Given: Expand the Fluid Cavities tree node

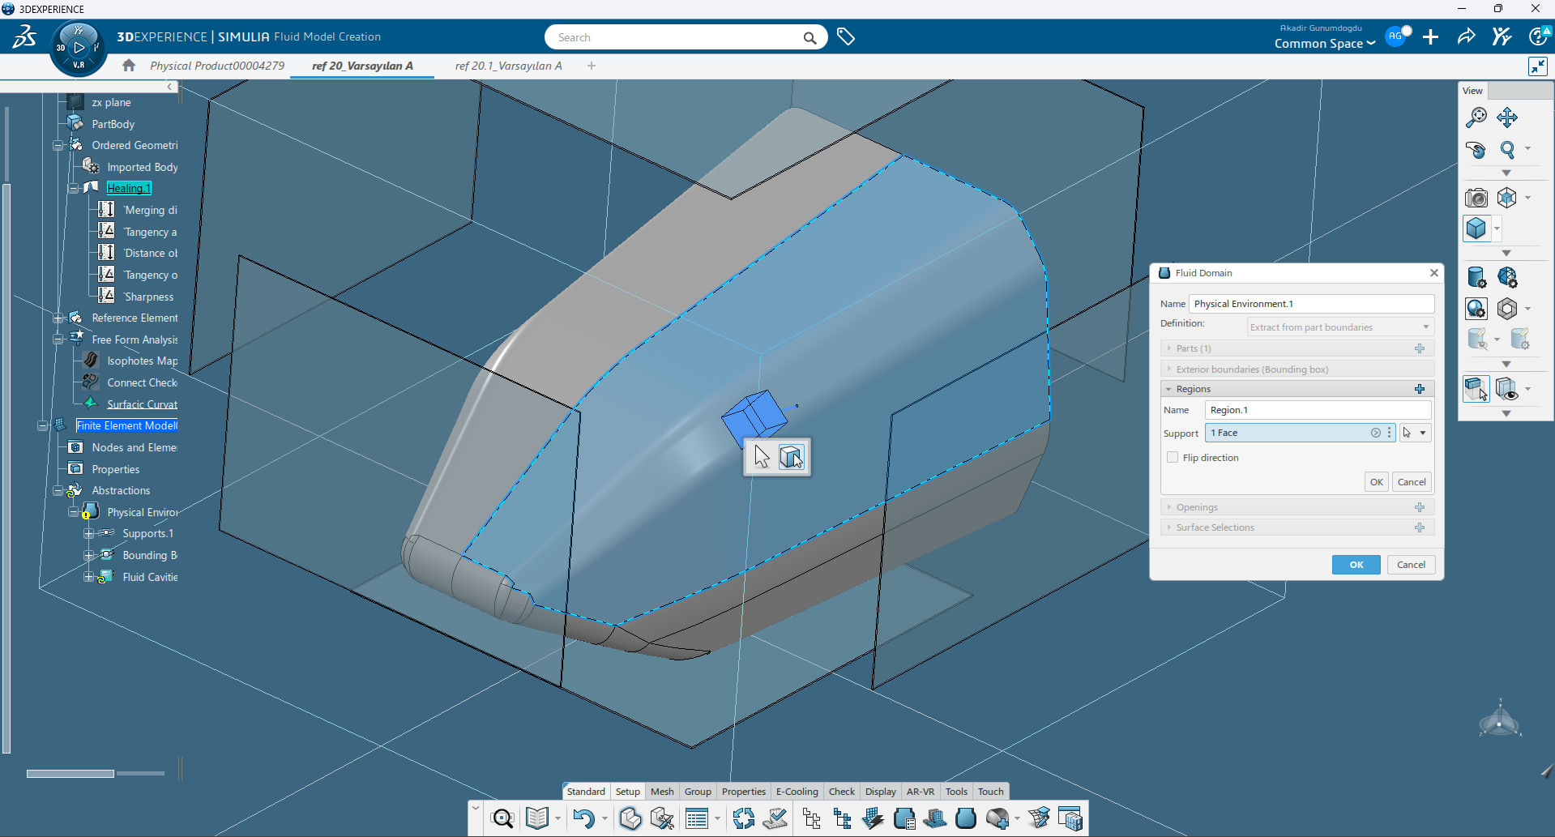Looking at the screenshot, I should tap(89, 578).
